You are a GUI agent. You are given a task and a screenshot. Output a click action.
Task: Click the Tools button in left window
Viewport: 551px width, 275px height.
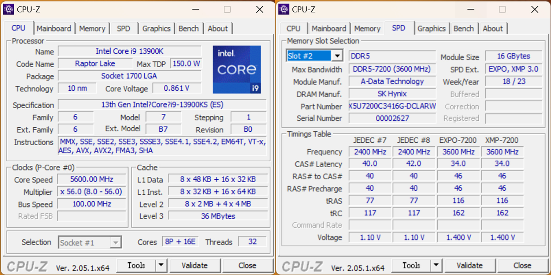[x=136, y=265]
